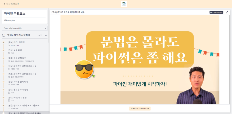Open lesson [영상] 챕터1 인트로
This screenshot has width=232, height=114.
pyautogui.click(x=16, y=42)
